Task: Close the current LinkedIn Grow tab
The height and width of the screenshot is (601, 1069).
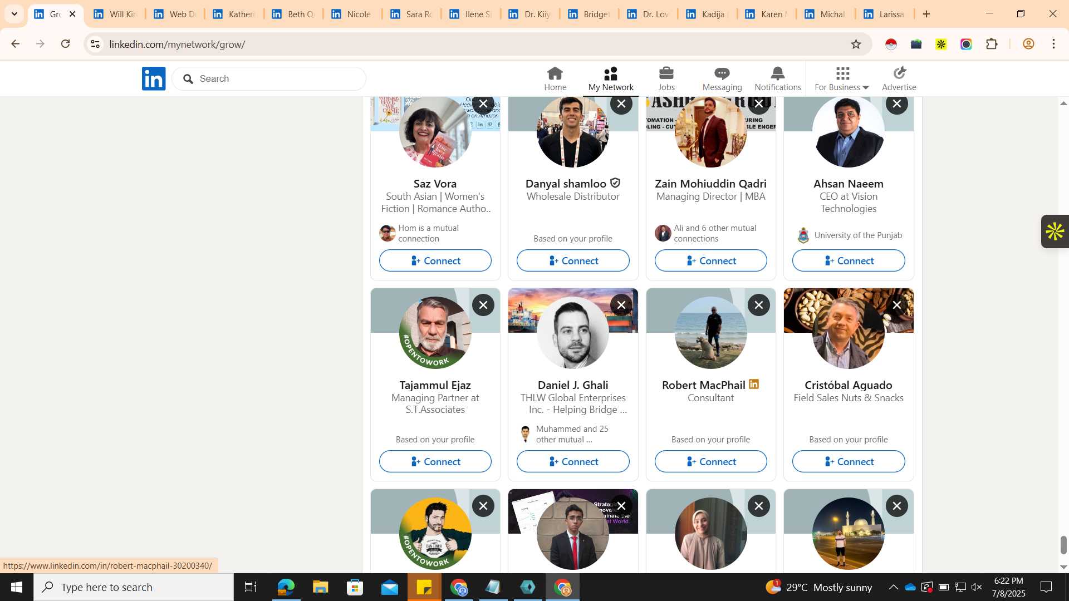Action: pos(72,14)
